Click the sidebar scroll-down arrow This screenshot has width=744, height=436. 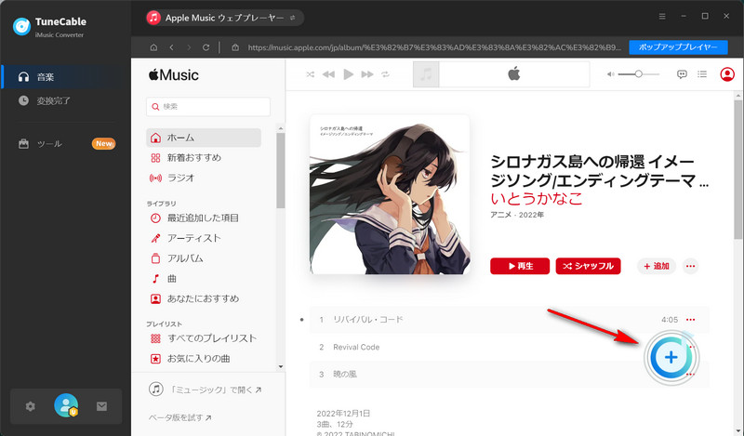[281, 366]
